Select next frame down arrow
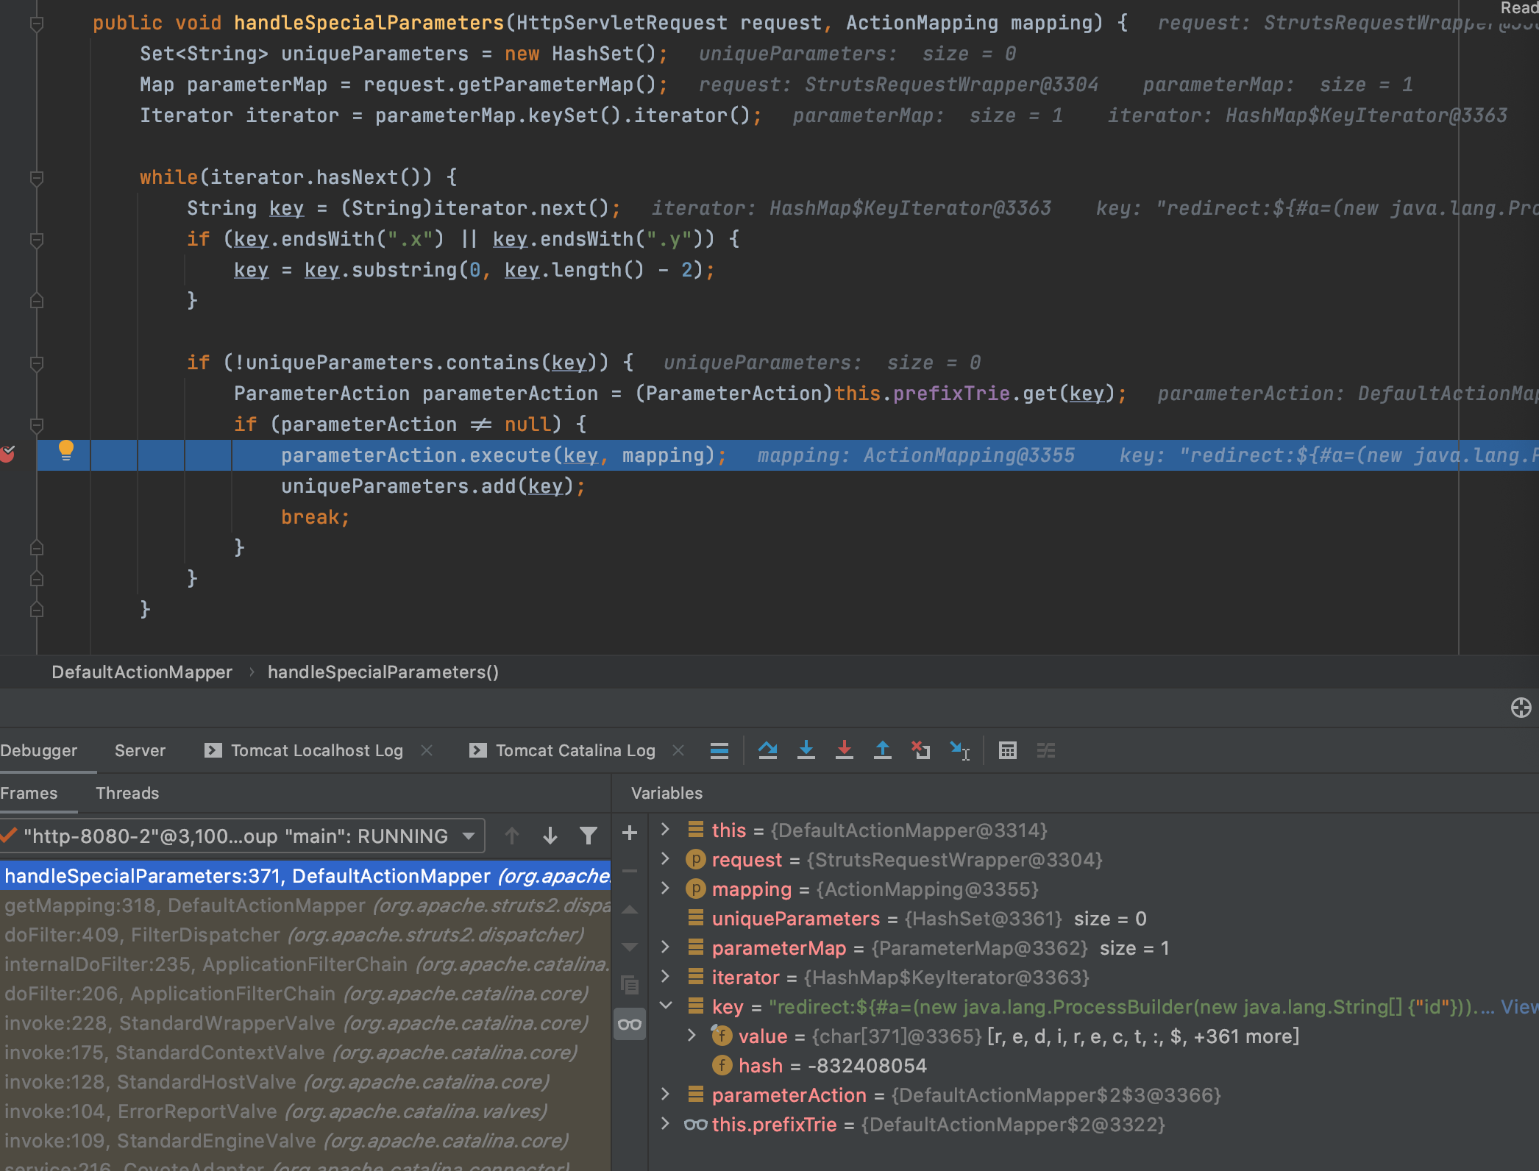Screen dimensions: 1539x1171 click(x=550, y=836)
